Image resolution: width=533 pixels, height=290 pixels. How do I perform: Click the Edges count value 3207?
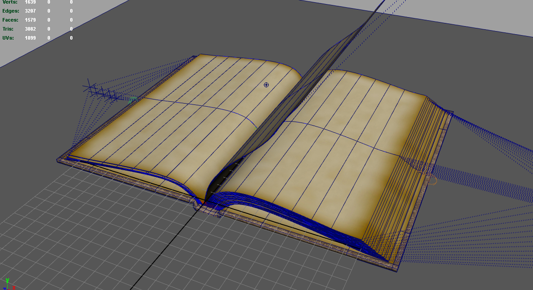click(x=31, y=11)
